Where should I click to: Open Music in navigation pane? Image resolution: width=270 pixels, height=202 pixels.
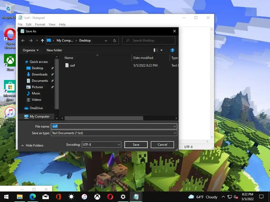(x=36, y=93)
